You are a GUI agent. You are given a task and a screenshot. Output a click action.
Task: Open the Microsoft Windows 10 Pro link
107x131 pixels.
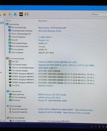[x=50, y=31]
